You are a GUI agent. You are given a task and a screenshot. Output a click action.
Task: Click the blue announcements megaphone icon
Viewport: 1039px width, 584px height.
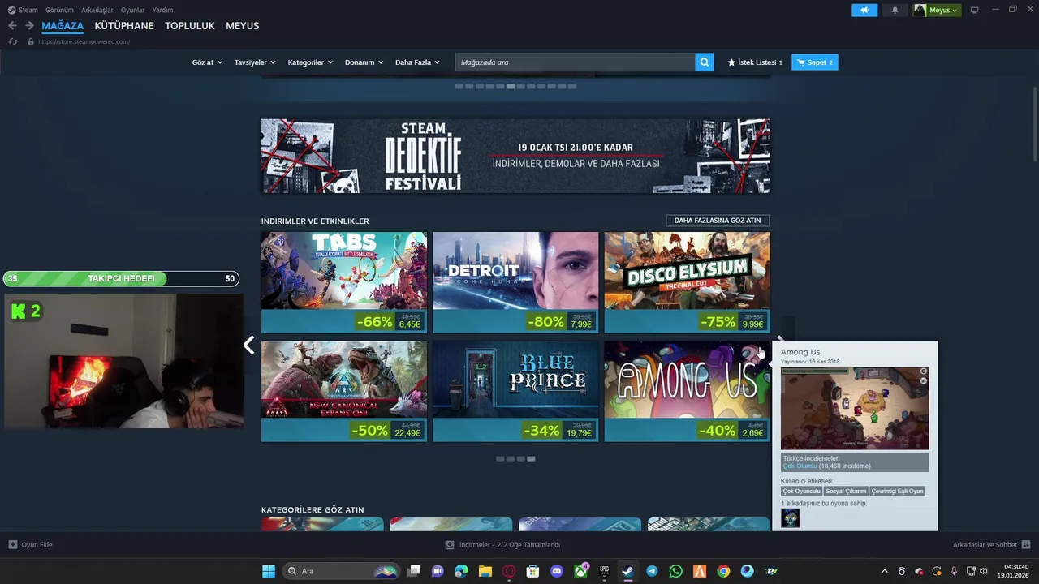[x=864, y=10]
